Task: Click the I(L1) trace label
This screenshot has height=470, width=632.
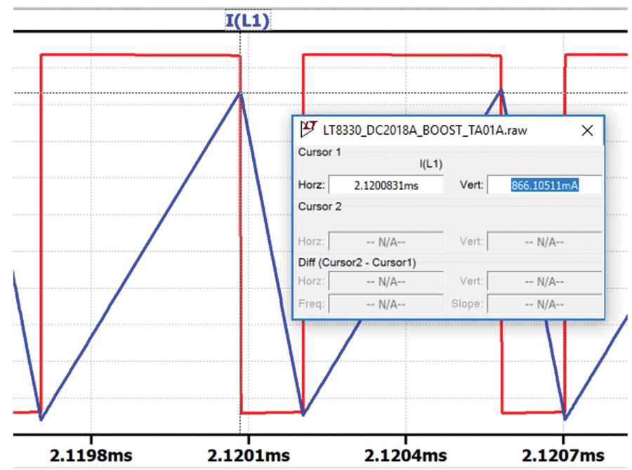Action: pos(247,20)
